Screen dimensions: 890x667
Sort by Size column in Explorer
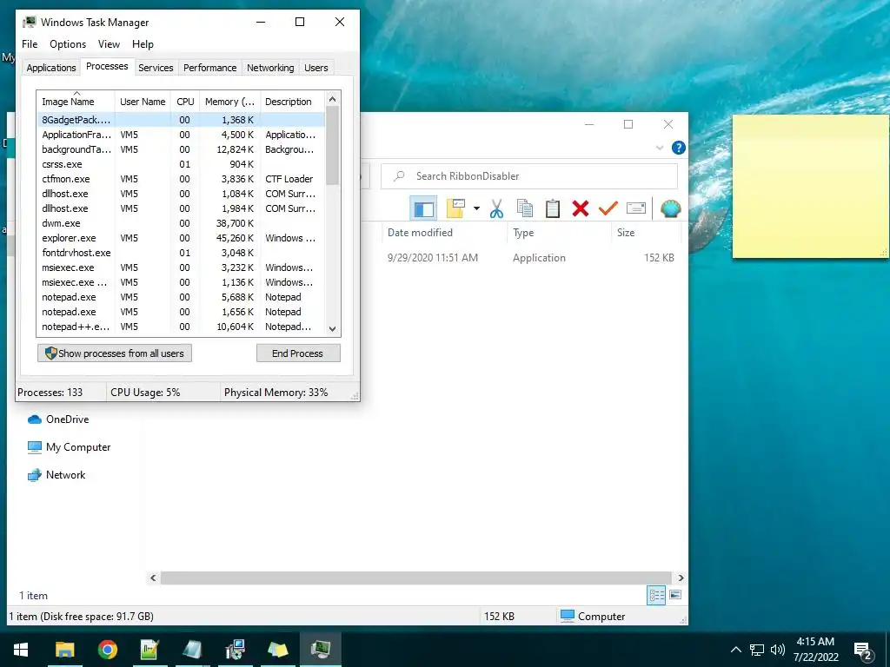click(646, 233)
